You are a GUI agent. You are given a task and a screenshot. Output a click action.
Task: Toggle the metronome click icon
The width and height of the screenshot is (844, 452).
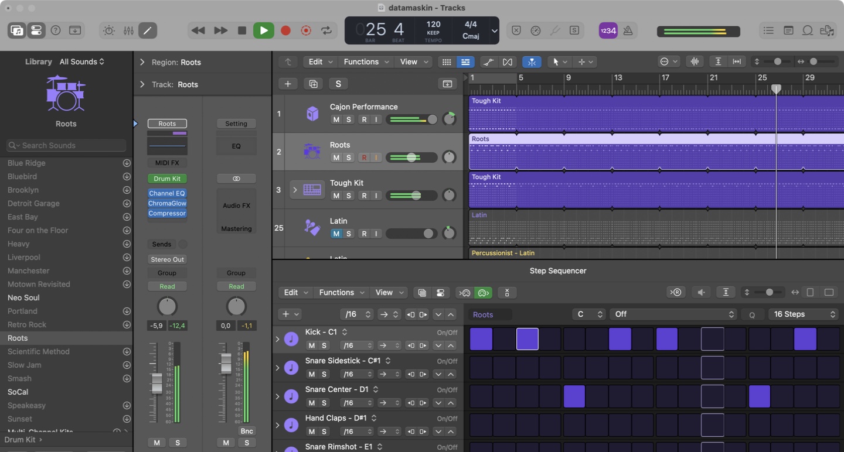coord(628,30)
